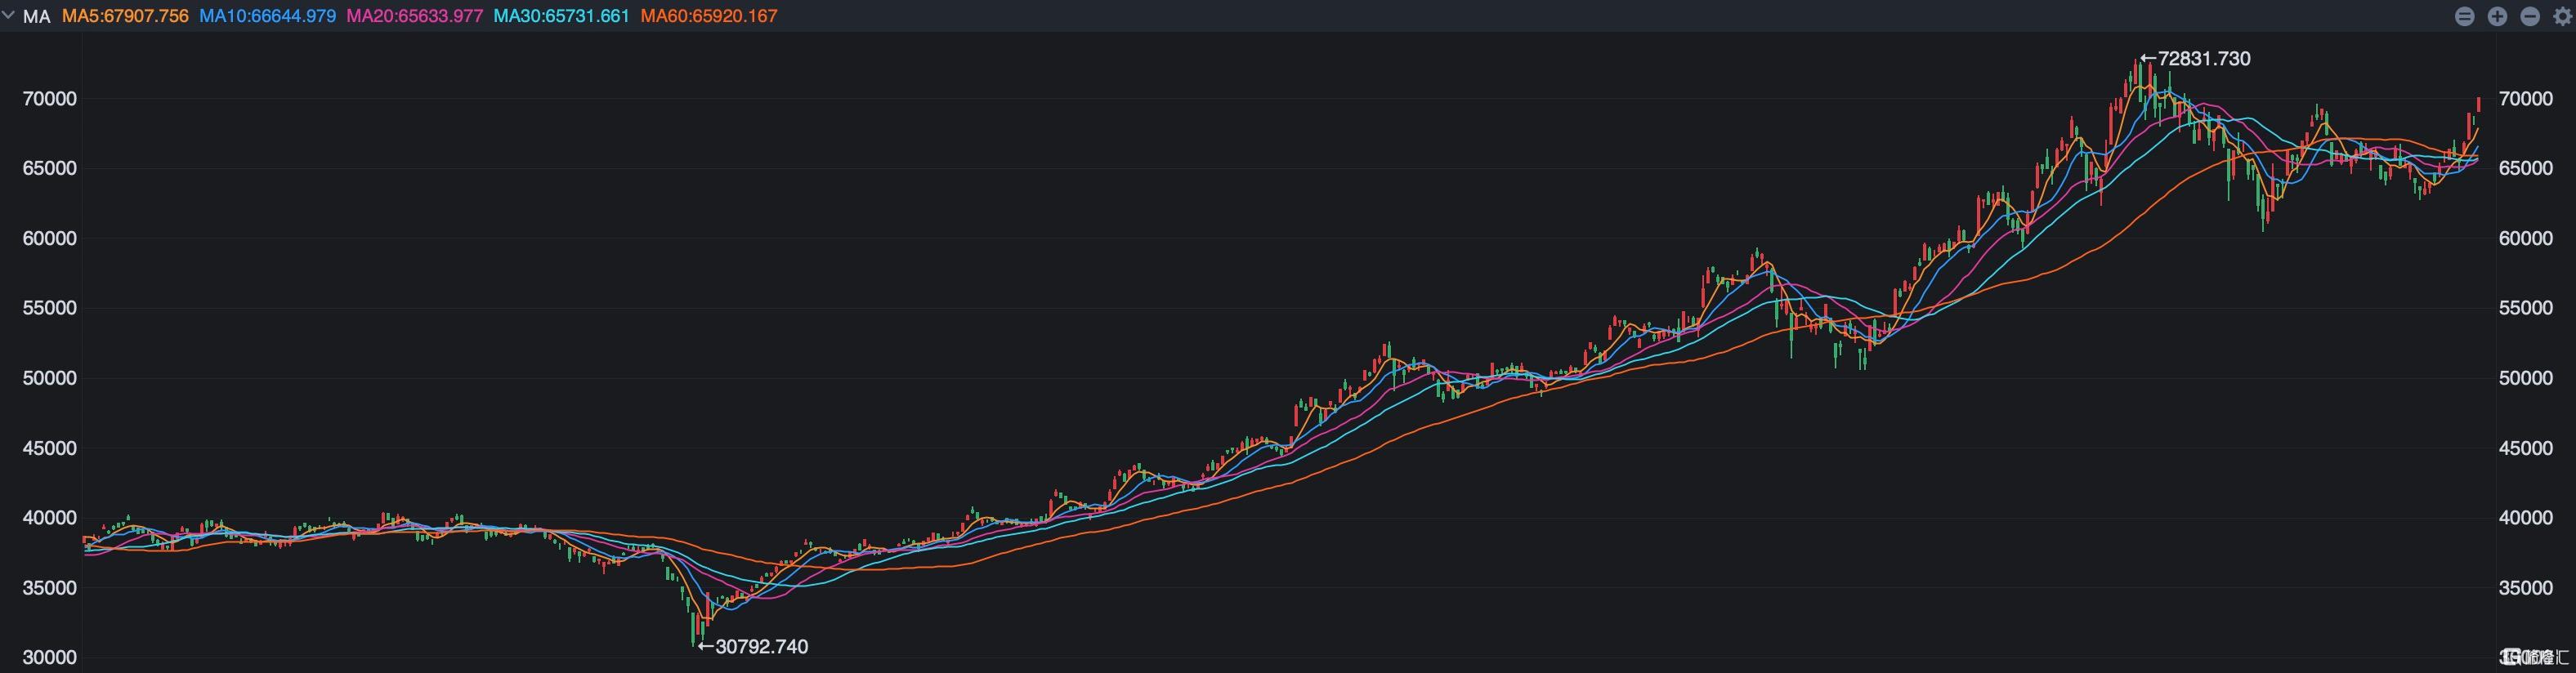Zoom out with the minus circle icon
This screenshot has height=673, width=2576.
pos(2530,16)
